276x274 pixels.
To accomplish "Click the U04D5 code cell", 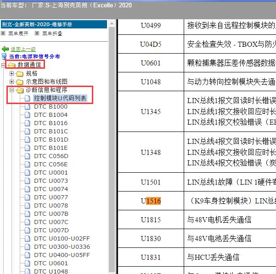I will tap(151, 44).
